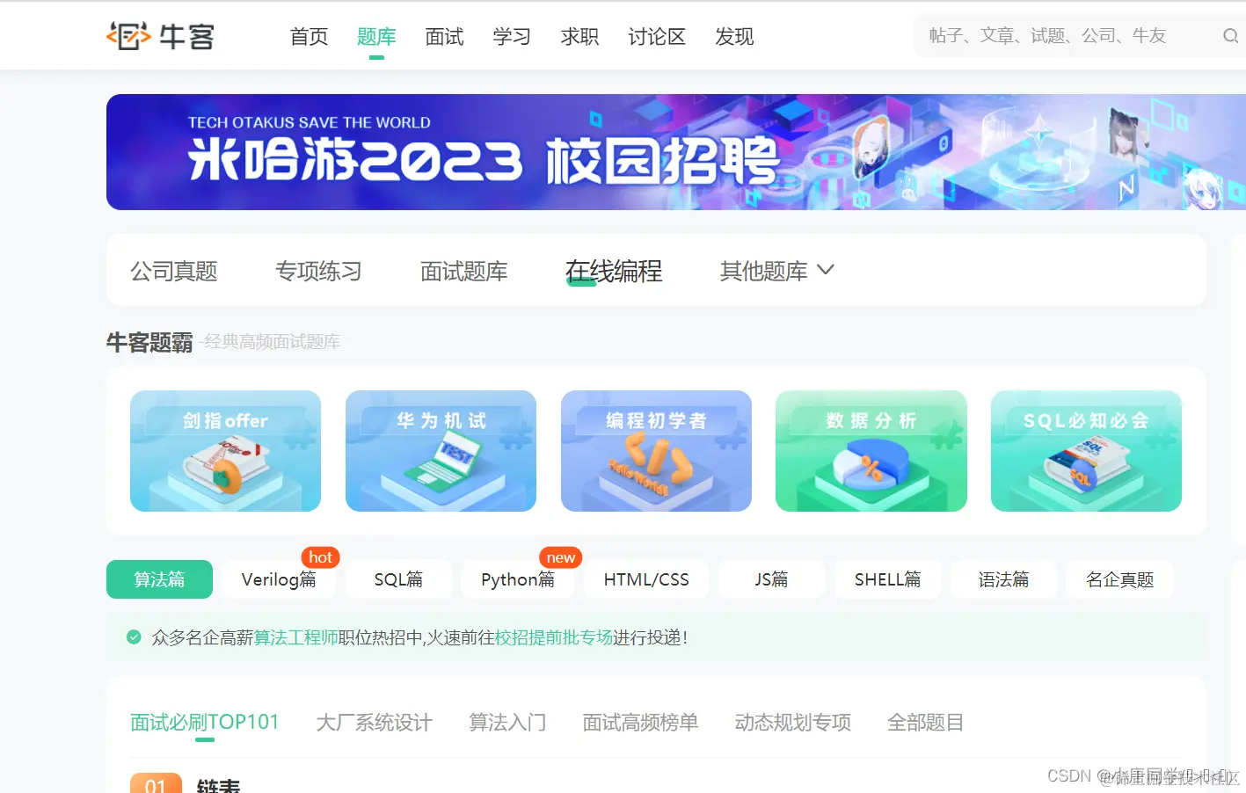
Task: Switch to the 面试必刷TOP101 tab
Action: point(205,723)
